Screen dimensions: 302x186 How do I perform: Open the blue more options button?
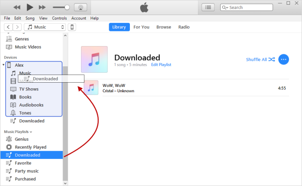click(283, 59)
